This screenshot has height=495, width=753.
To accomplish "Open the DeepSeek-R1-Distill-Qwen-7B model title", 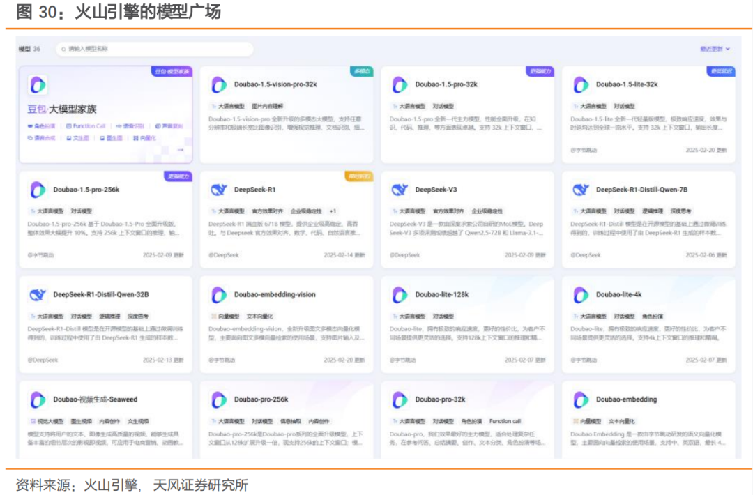I will coord(642,190).
